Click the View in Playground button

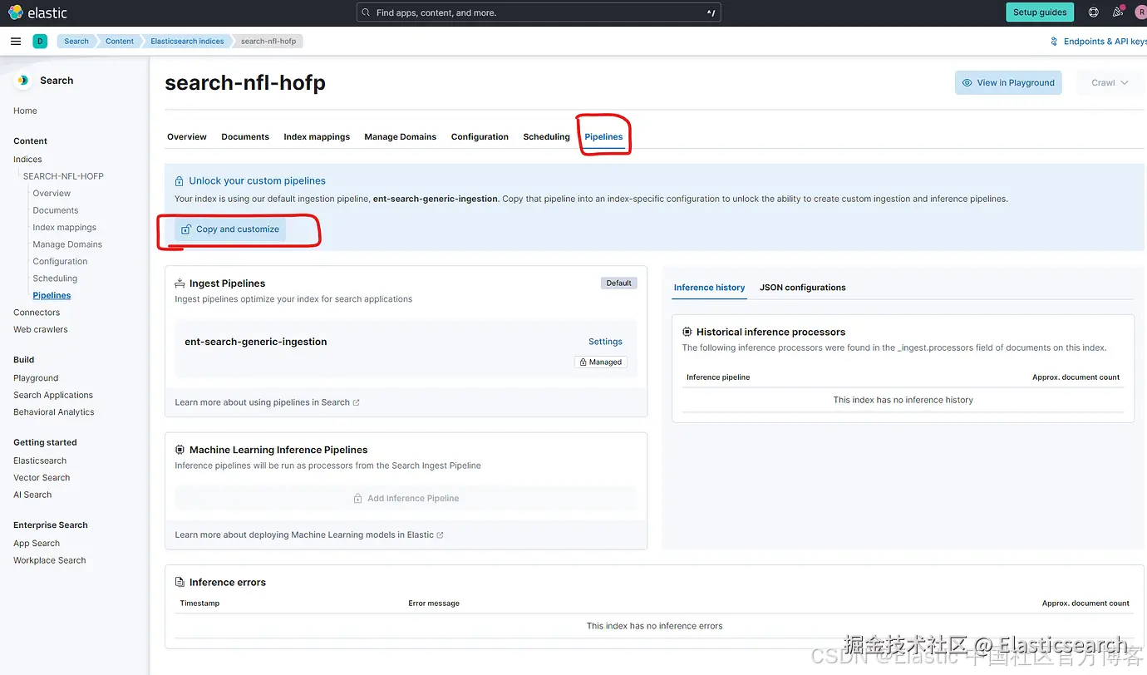pos(1008,82)
